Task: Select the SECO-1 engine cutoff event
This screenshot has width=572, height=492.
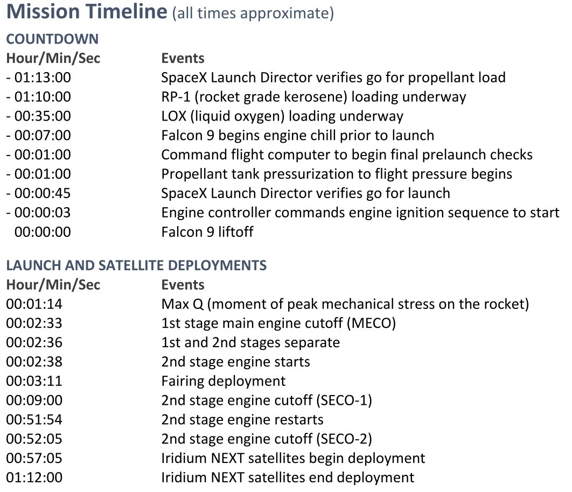Action: click(267, 400)
